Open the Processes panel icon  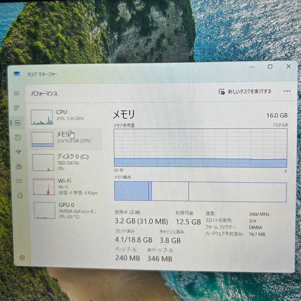pos(17,108)
